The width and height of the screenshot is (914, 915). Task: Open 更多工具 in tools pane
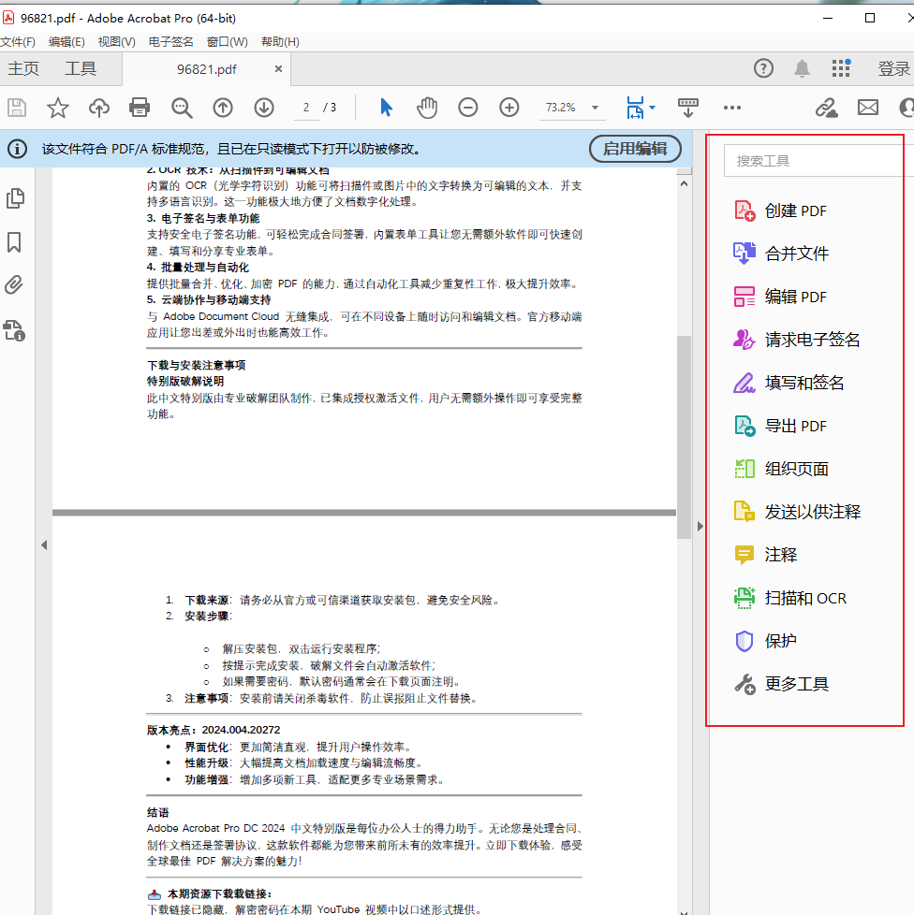(x=781, y=684)
